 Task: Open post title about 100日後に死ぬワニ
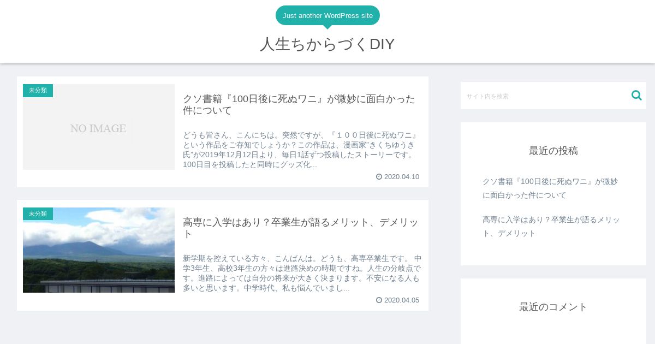299,105
